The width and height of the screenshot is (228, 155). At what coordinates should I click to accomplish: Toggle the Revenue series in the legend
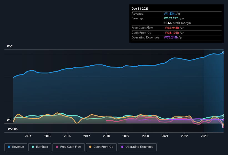click(16, 147)
